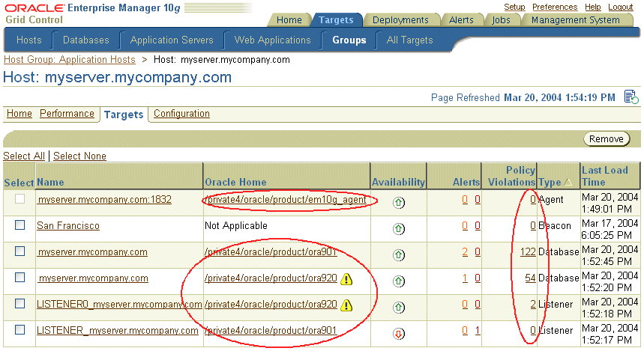Sort by Availability column header

click(398, 183)
